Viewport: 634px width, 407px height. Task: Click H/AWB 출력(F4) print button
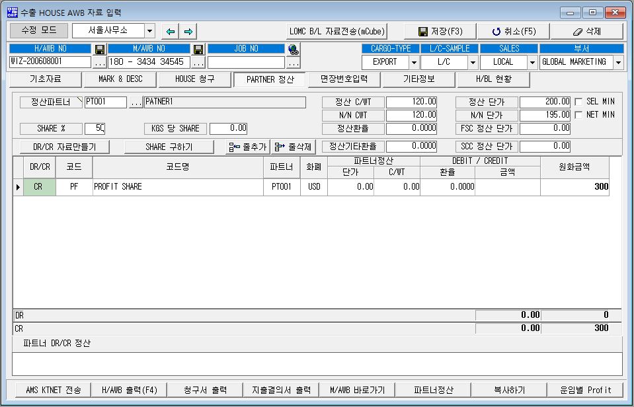(130, 390)
